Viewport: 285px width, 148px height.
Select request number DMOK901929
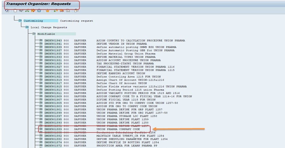coord(53,63)
